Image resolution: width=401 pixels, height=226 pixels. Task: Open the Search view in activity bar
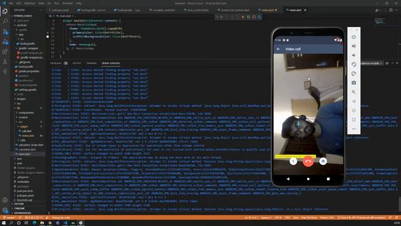click(5, 21)
